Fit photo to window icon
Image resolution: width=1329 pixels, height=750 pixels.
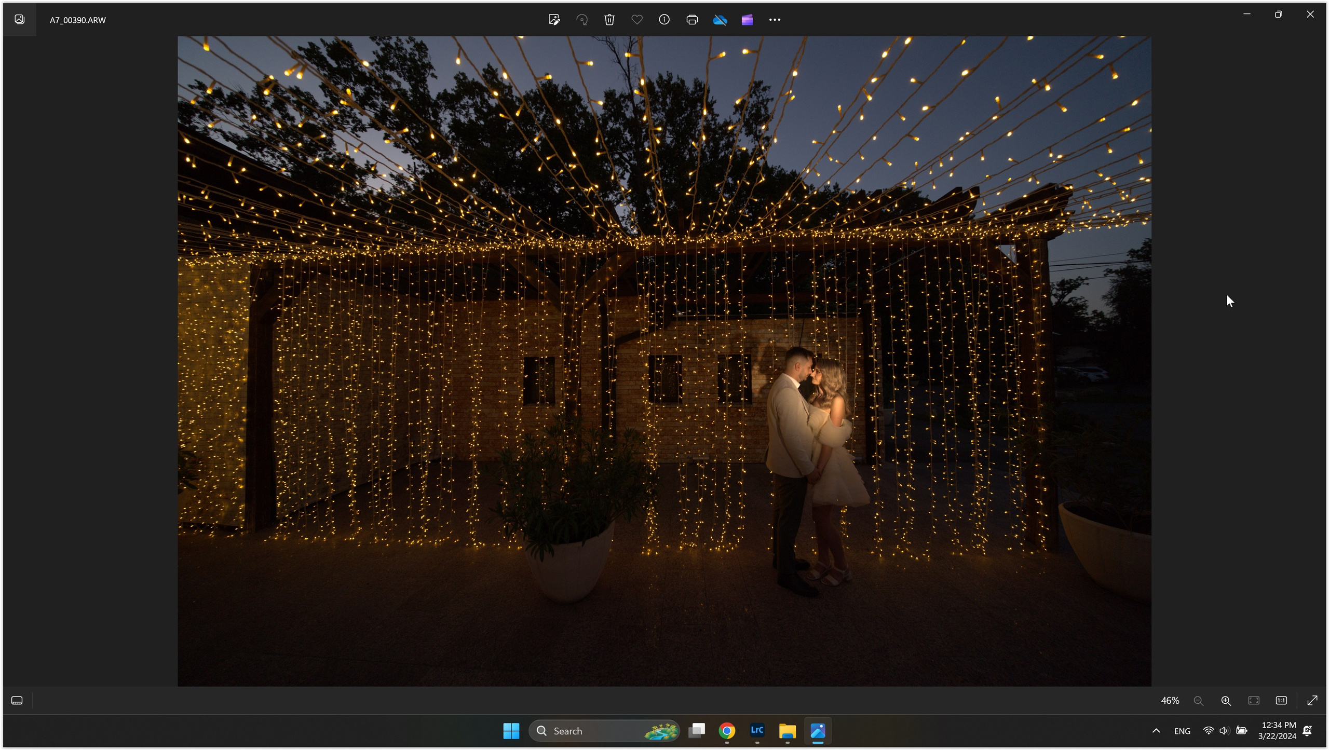1254,701
